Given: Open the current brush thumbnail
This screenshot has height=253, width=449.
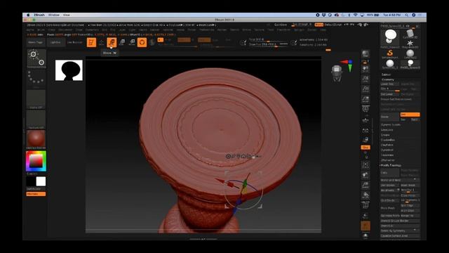Looking at the screenshot, I should click(x=36, y=58).
